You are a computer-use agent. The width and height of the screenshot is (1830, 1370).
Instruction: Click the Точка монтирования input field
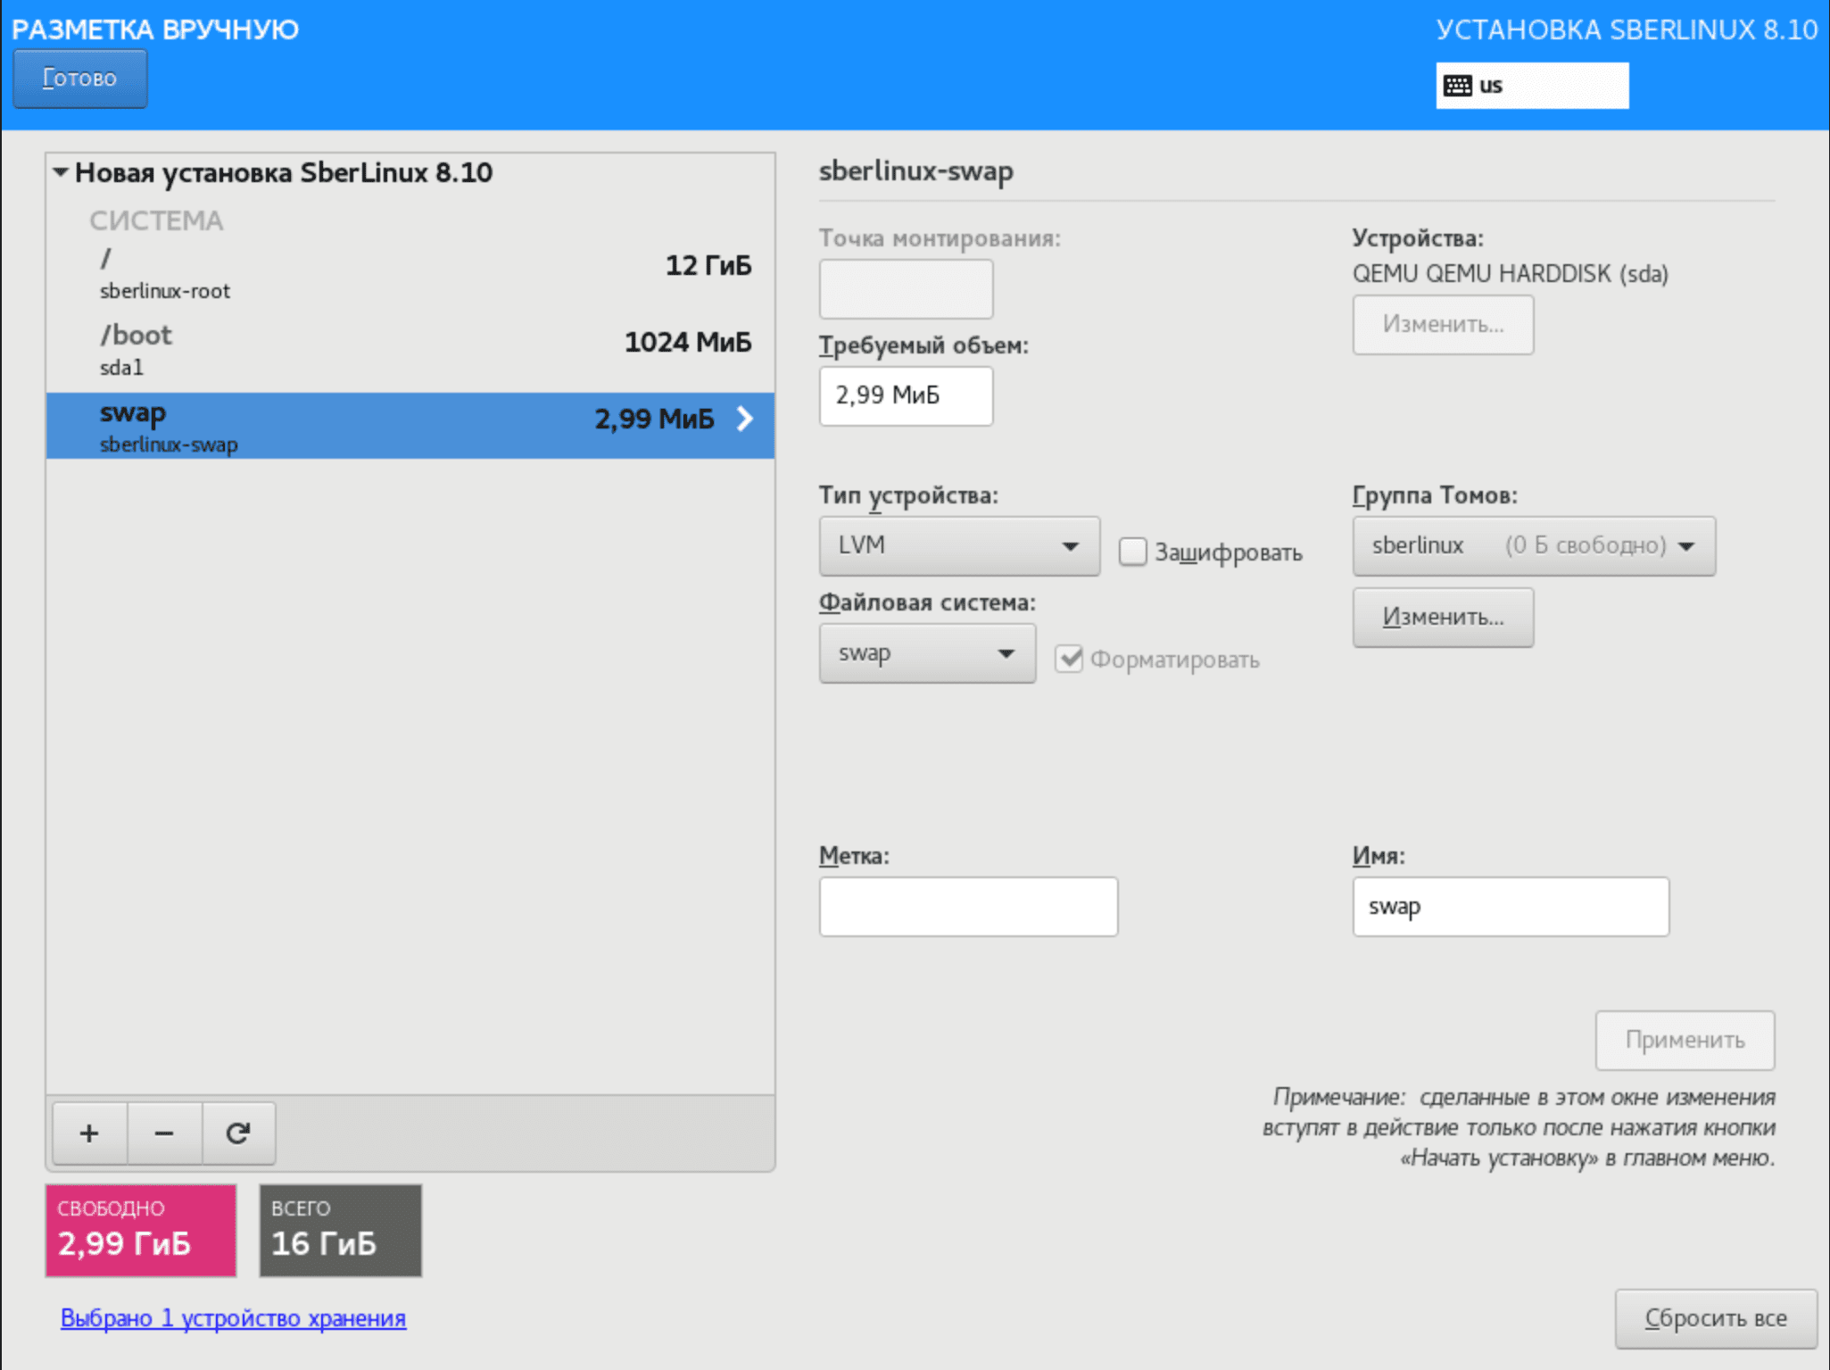(x=906, y=289)
